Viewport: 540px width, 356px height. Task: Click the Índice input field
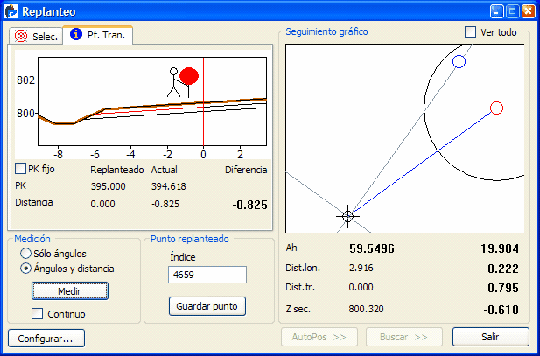pos(207,275)
